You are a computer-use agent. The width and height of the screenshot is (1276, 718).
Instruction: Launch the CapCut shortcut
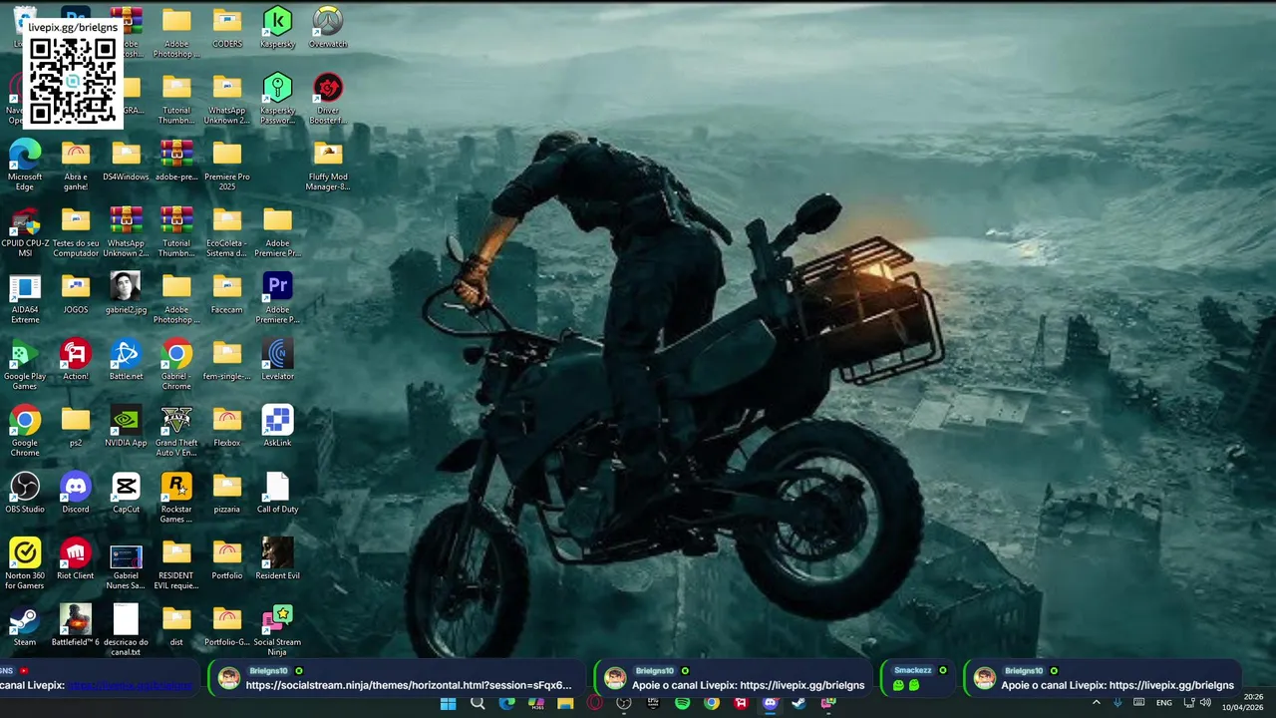click(126, 493)
